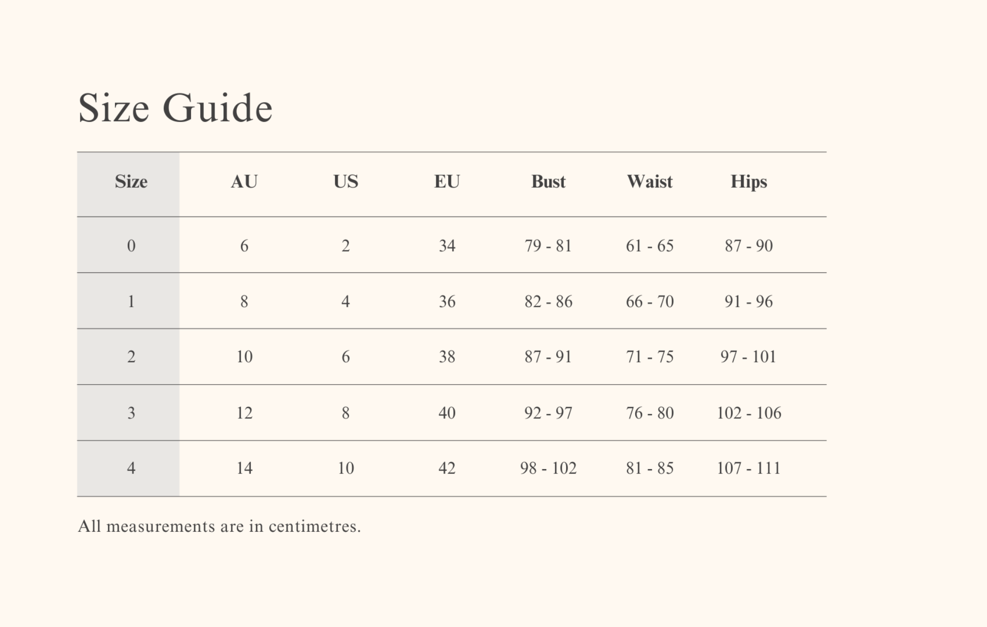Click the hips range 97 - 101
Screen dimensions: 987x627
[748, 357]
